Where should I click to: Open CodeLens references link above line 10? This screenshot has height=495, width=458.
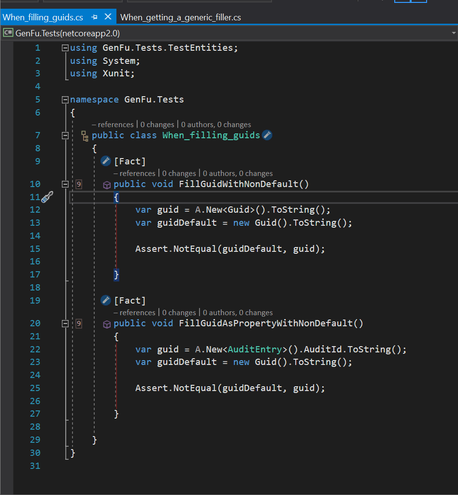pyautogui.click(x=134, y=173)
